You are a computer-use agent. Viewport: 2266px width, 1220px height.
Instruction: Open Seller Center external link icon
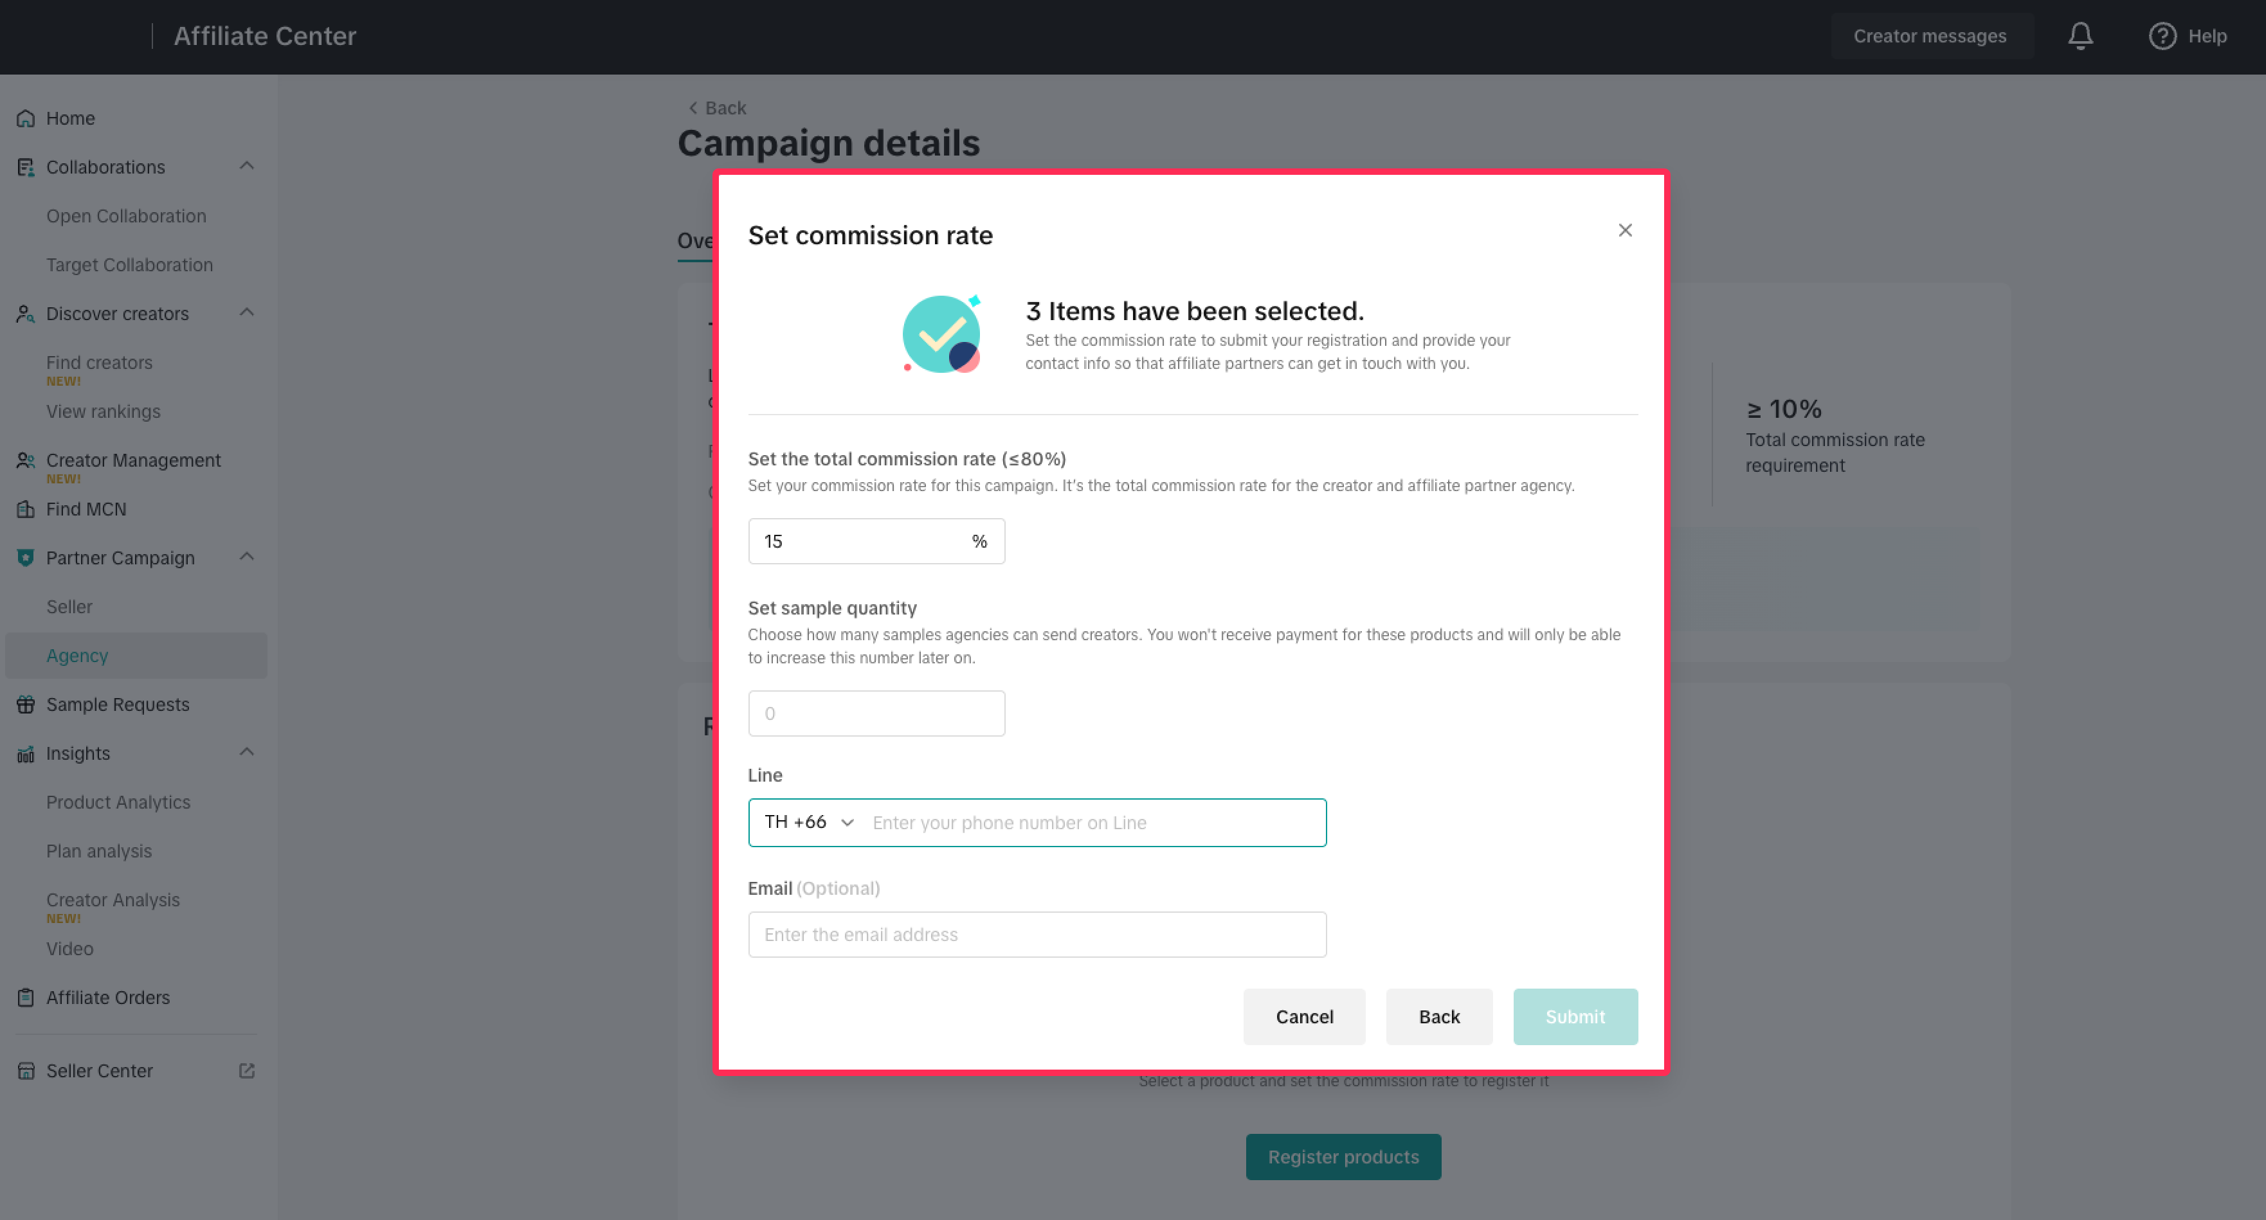(x=247, y=1070)
